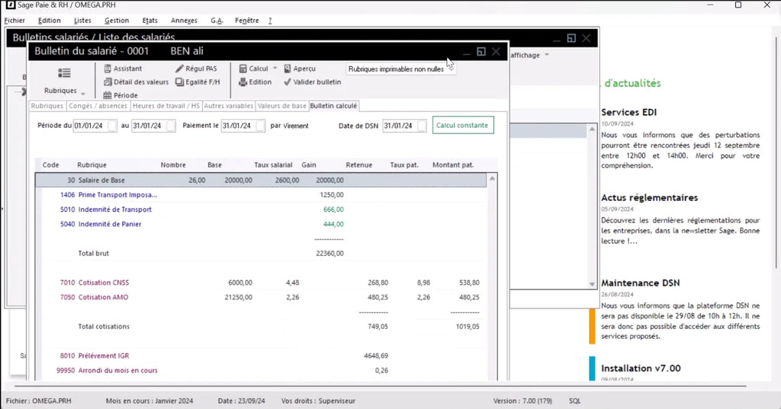Click the Edition printer icon
Screen dimensions: 781x409
point(243,82)
